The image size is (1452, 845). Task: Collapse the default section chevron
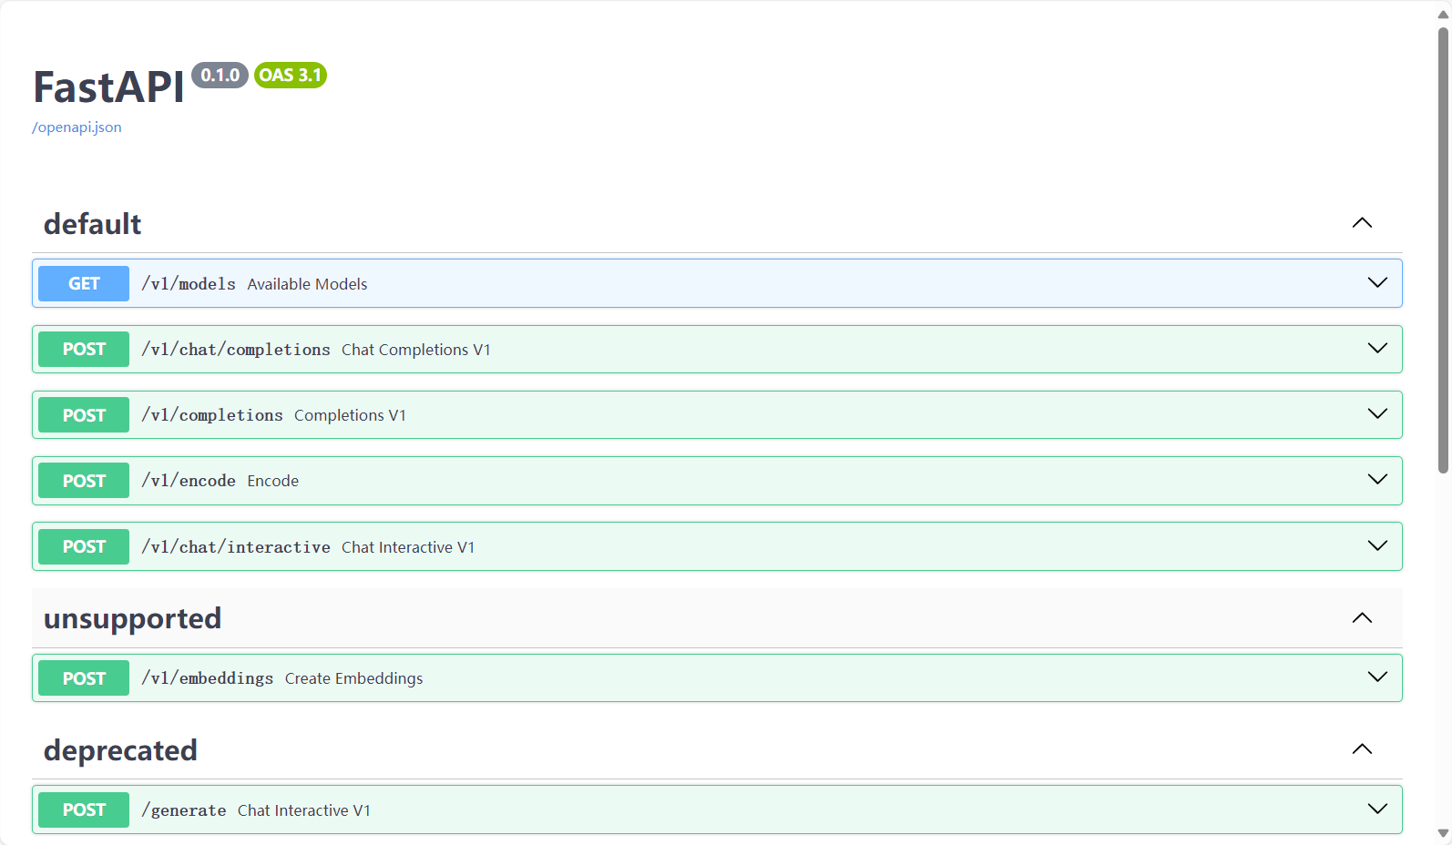pyautogui.click(x=1362, y=223)
